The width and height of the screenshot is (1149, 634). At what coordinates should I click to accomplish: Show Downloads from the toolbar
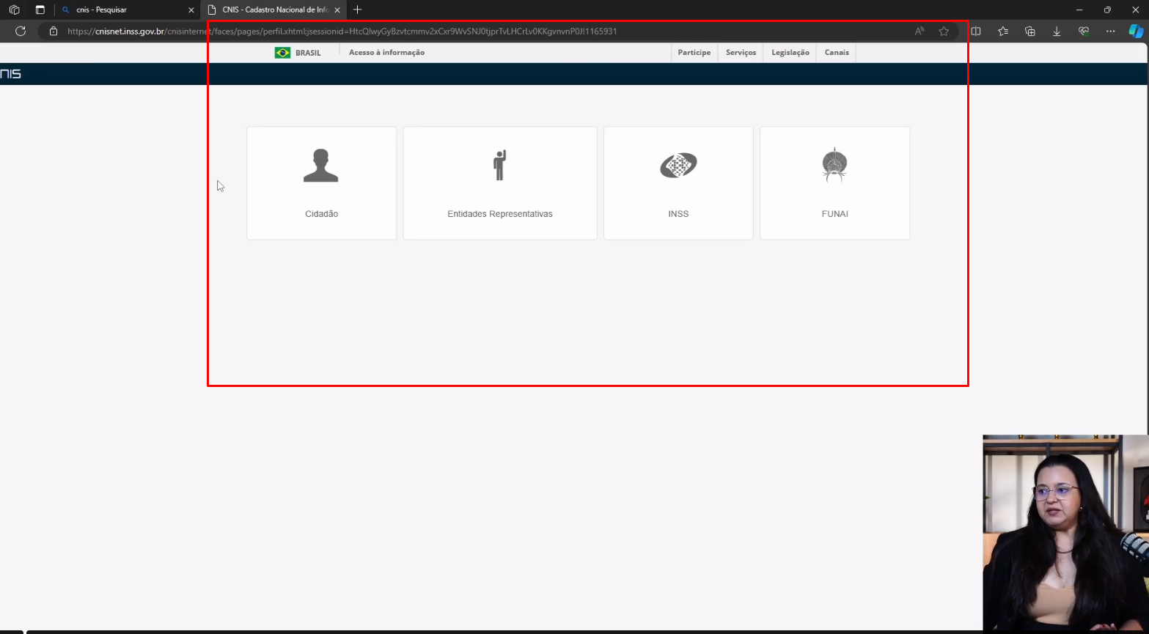[x=1057, y=32]
